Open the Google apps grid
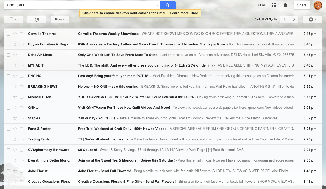This screenshot has height=189, width=326. (x=274, y=5)
